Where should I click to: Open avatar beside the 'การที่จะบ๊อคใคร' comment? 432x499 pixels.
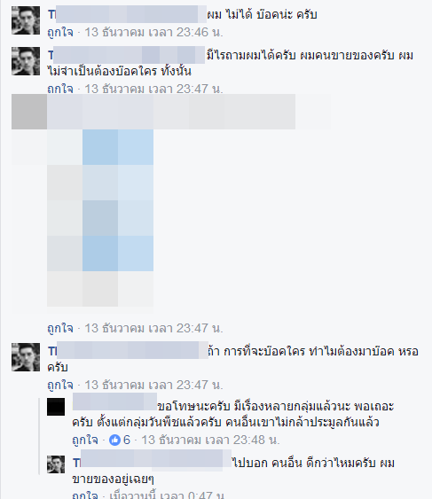coord(26,357)
